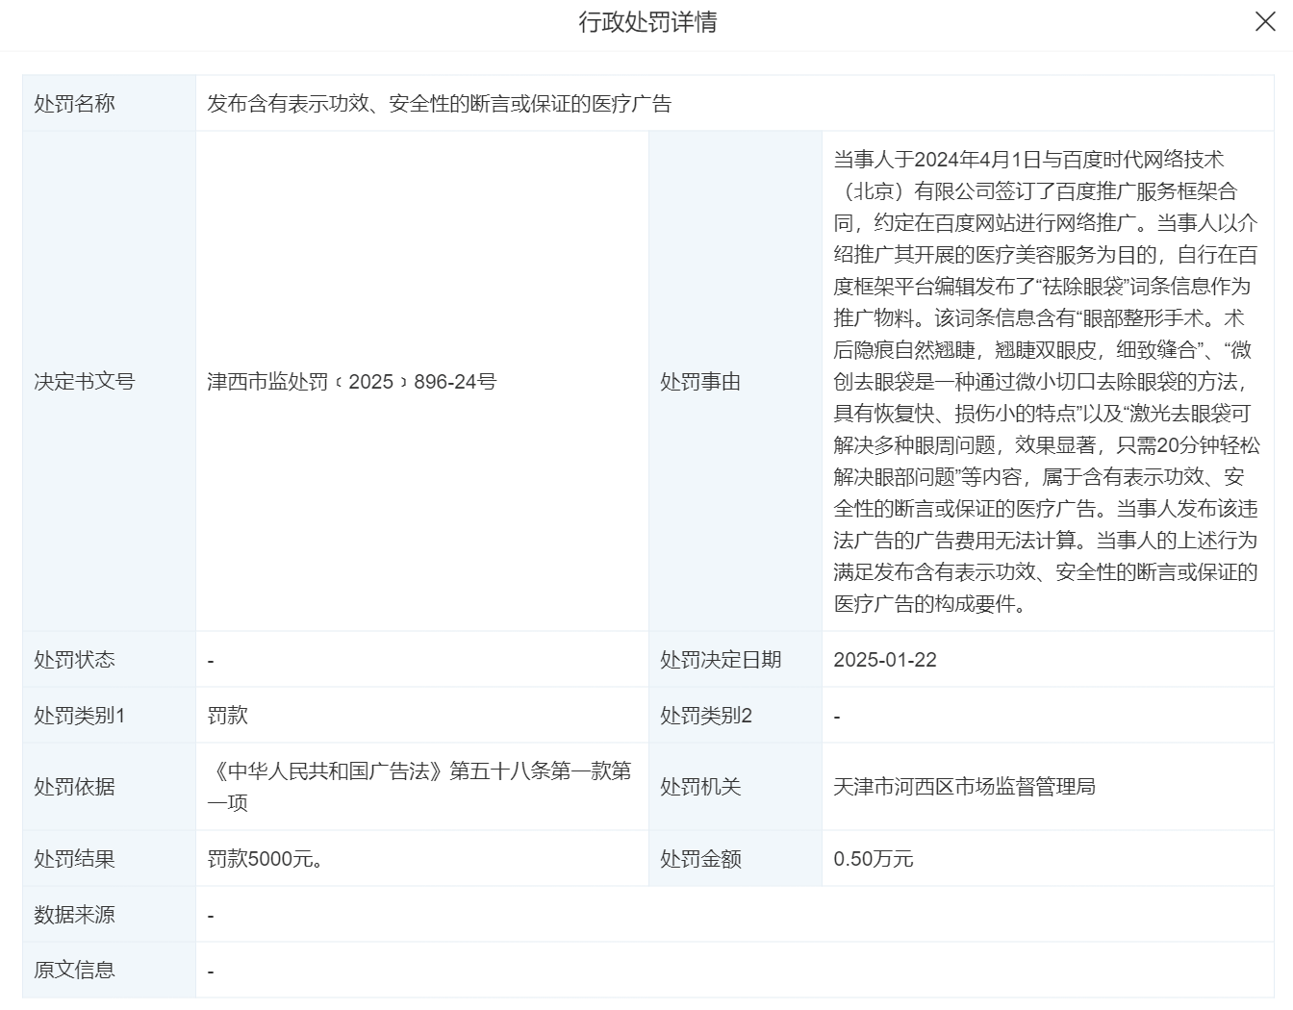Select the date 2025-01-22
The width and height of the screenshot is (1293, 1010).
[x=885, y=660]
